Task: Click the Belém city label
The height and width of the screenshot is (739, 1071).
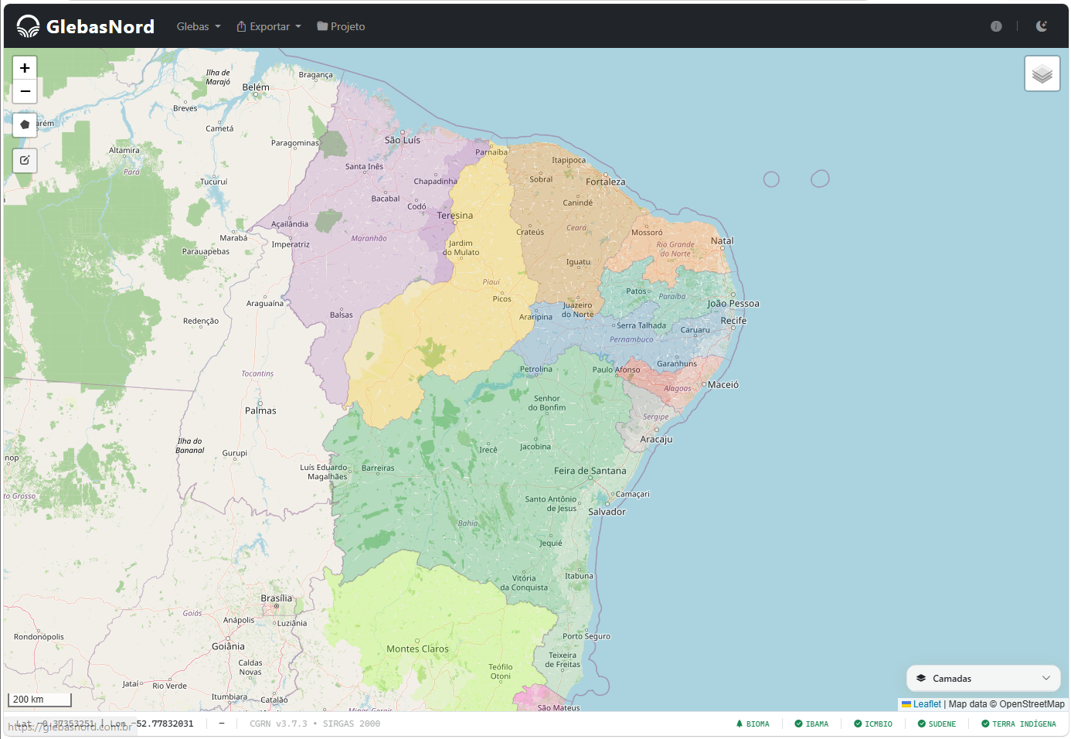Action: (x=256, y=87)
